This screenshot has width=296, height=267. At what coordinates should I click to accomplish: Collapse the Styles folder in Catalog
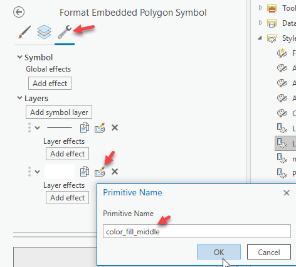(260, 38)
